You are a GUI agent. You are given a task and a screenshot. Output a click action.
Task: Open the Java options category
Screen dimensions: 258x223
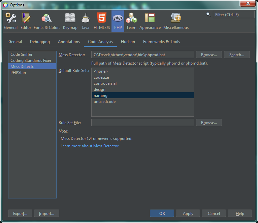point(86,22)
